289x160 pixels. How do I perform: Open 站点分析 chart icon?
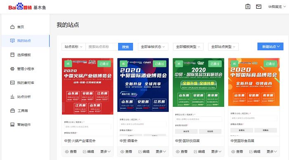[12, 96]
